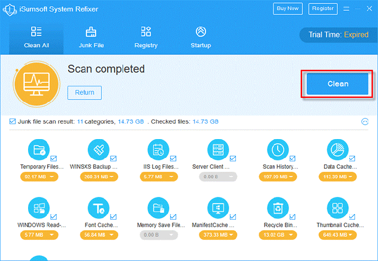Switch to the Startup tab
The height and width of the screenshot is (261, 378).
[x=201, y=38]
